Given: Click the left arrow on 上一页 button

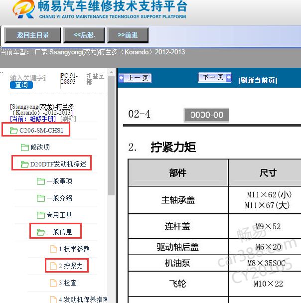Looking at the screenshot, I should tap(121, 78).
